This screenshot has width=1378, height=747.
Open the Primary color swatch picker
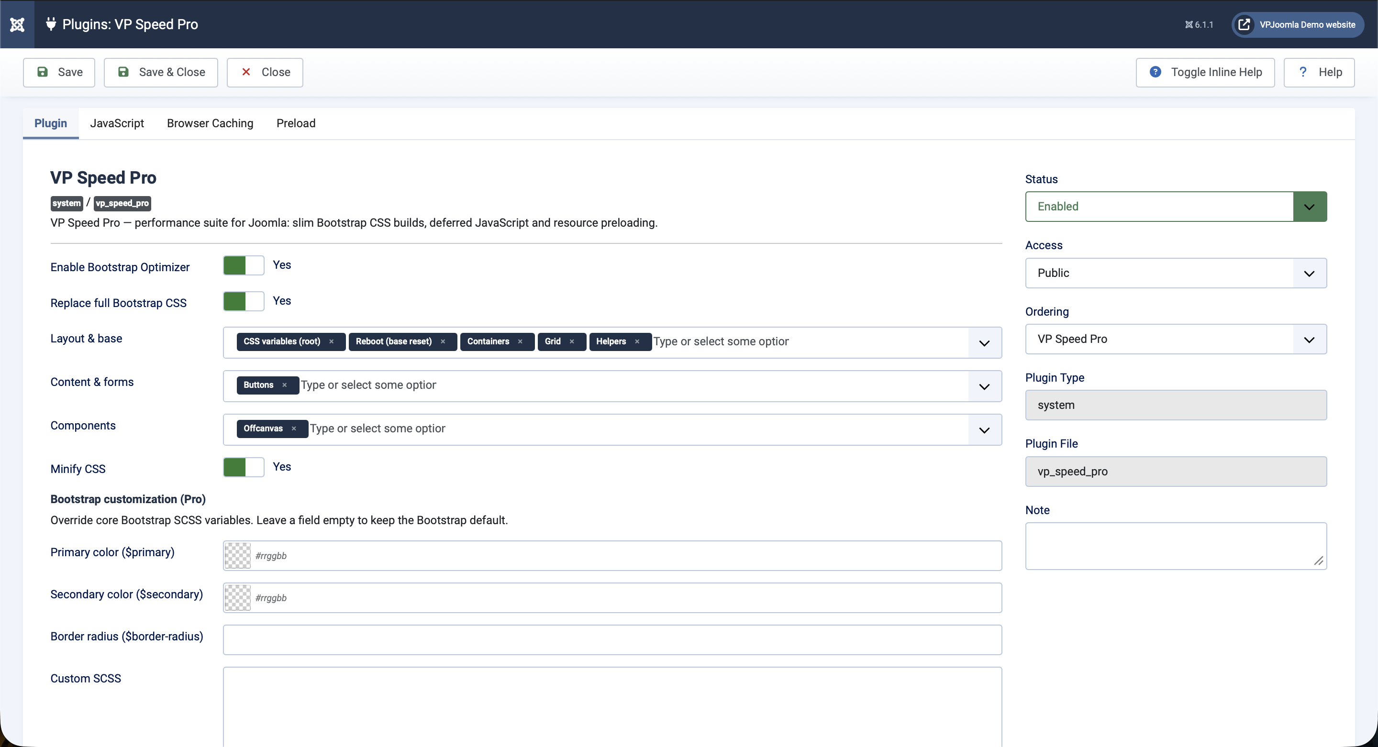tap(237, 556)
